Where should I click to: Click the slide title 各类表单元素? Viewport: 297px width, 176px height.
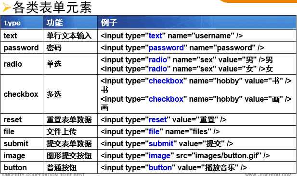tap(52, 8)
